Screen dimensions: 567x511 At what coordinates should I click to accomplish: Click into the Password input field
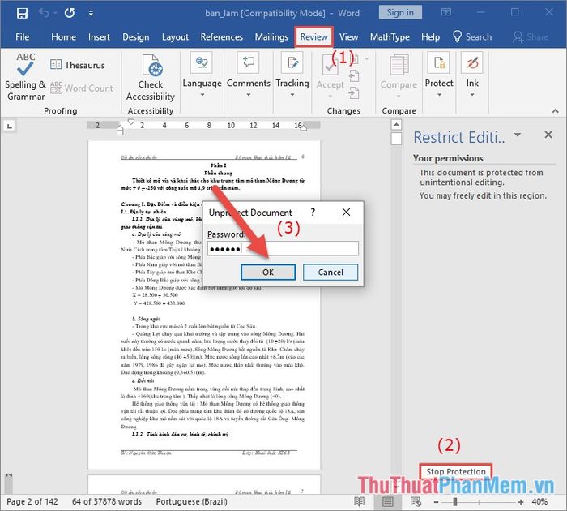[282, 249]
